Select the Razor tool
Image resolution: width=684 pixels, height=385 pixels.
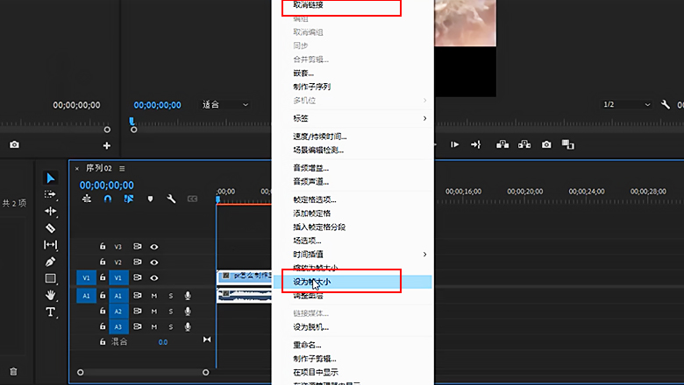pyautogui.click(x=50, y=228)
